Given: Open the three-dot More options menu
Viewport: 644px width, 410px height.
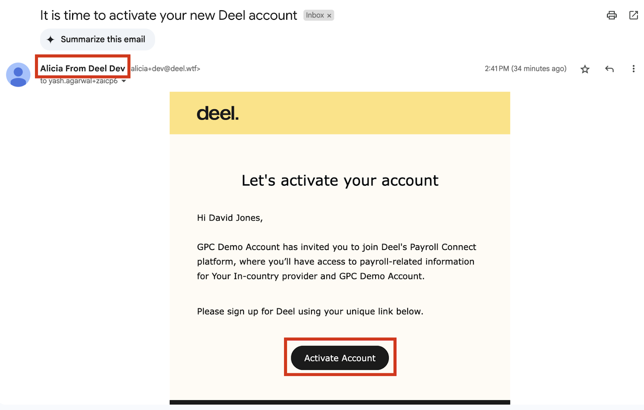Looking at the screenshot, I should tap(634, 69).
